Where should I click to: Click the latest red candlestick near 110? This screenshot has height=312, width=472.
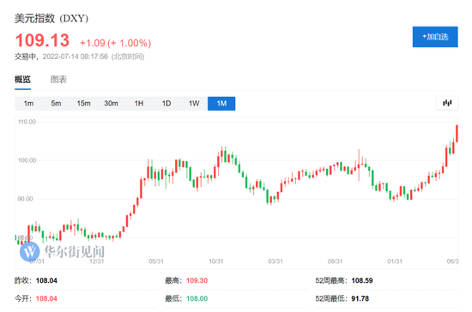point(457,134)
